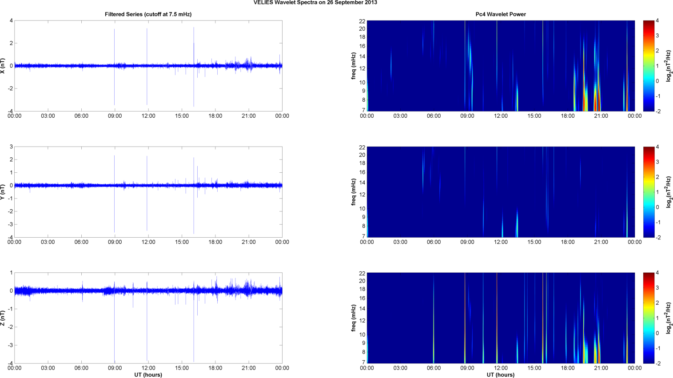Click UT (hours) label under bottom wavelet plot
The height and width of the screenshot is (378, 673).
click(x=500, y=375)
